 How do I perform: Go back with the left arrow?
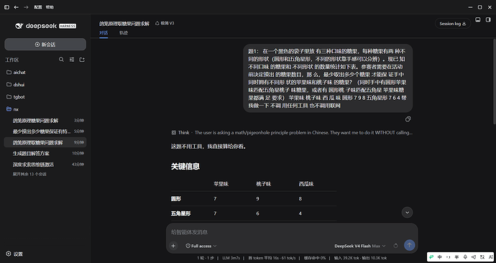(16, 7)
